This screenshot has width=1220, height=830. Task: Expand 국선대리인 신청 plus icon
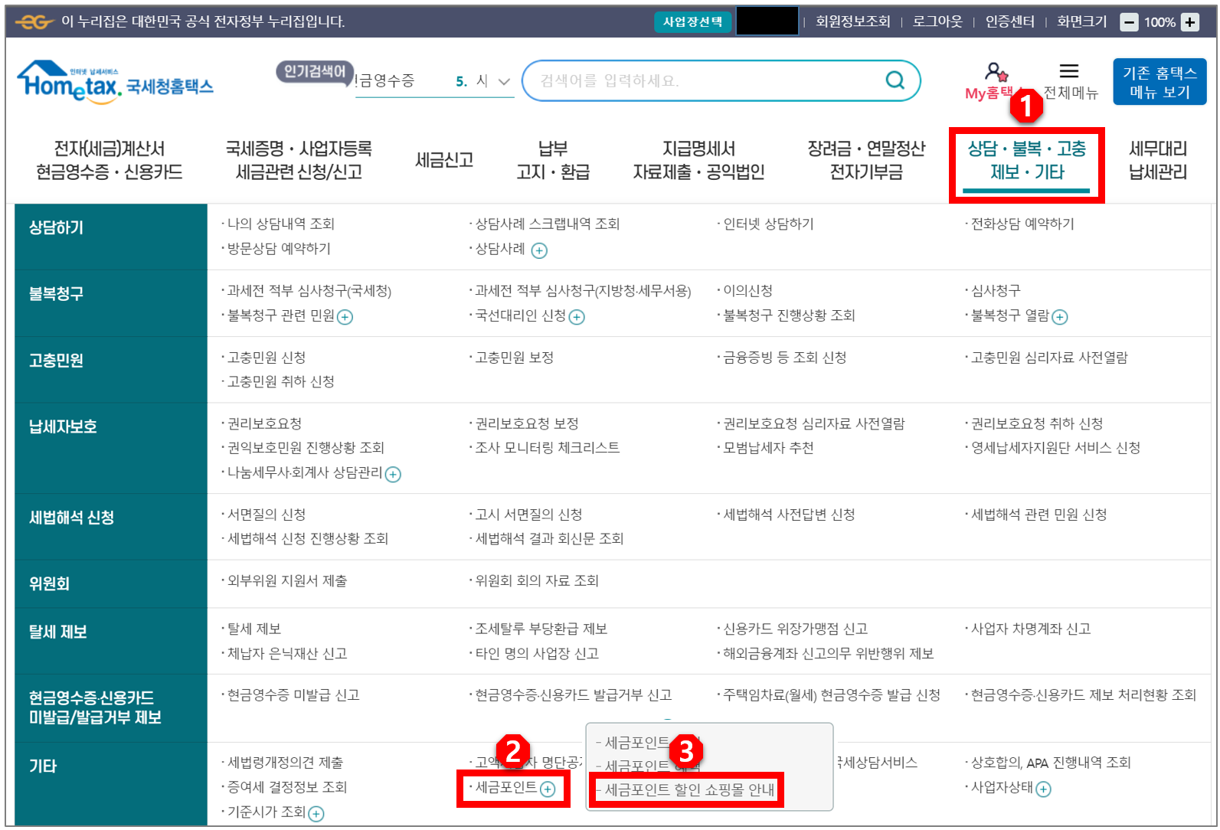point(577,317)
